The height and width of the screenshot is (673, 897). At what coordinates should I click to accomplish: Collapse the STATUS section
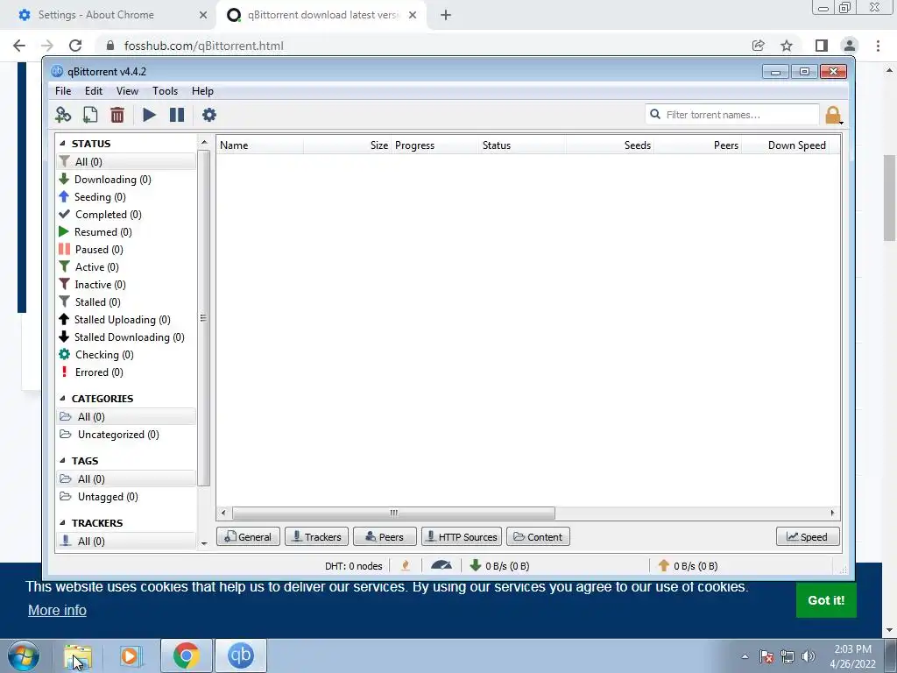(62, 144)
